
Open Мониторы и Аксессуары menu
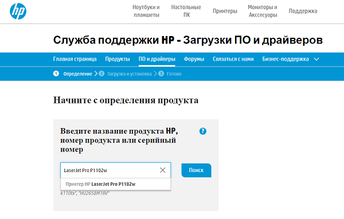tap(263, 11)
